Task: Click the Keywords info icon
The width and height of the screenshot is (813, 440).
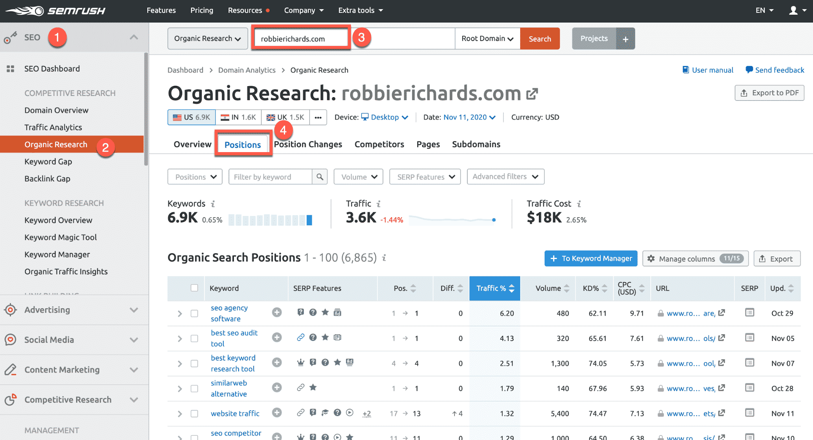Action: click(213, 204)
